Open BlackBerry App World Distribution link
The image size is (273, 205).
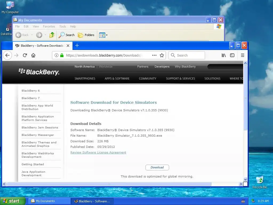coord(37,107)
